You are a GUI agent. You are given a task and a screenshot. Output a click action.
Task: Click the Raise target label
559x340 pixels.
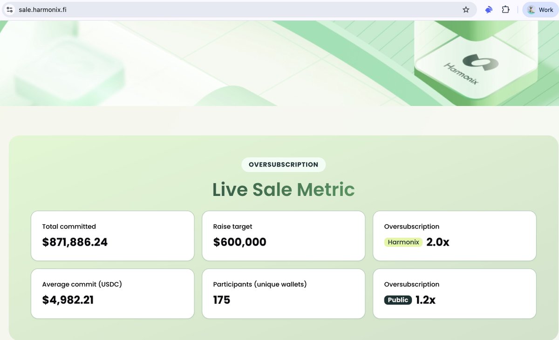pos(232,227)
